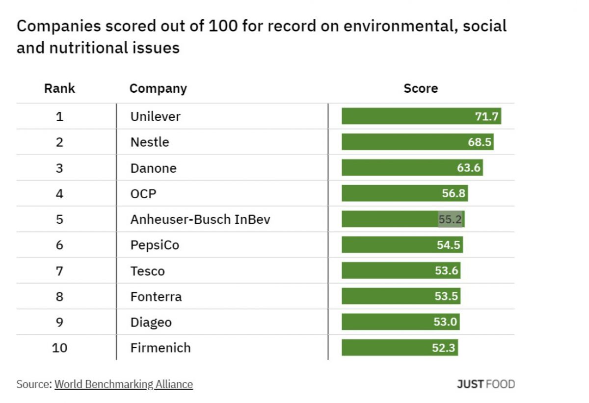
Task: Click the Diageo 53.0 score bar
Action: 400,322
